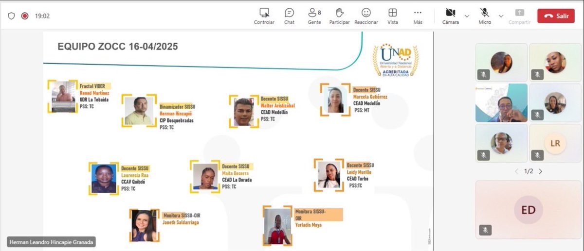Click the UNAD logo on the slide

point(396,60)
